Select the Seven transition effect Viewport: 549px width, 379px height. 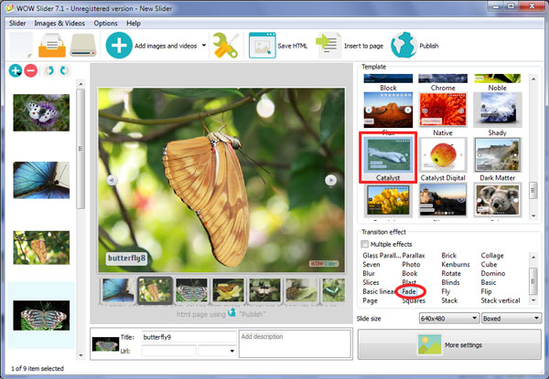click(371, 265)
